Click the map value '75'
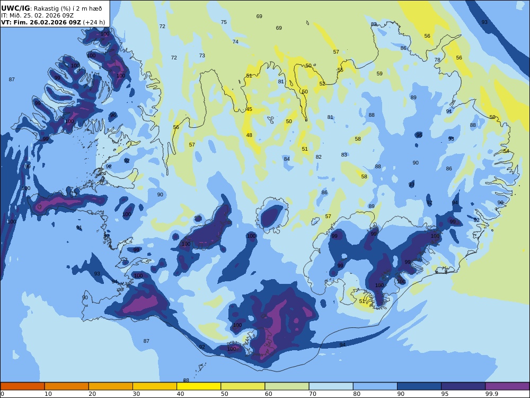The height and width of the screenshot is (398, 530). (x=224, y=22)
